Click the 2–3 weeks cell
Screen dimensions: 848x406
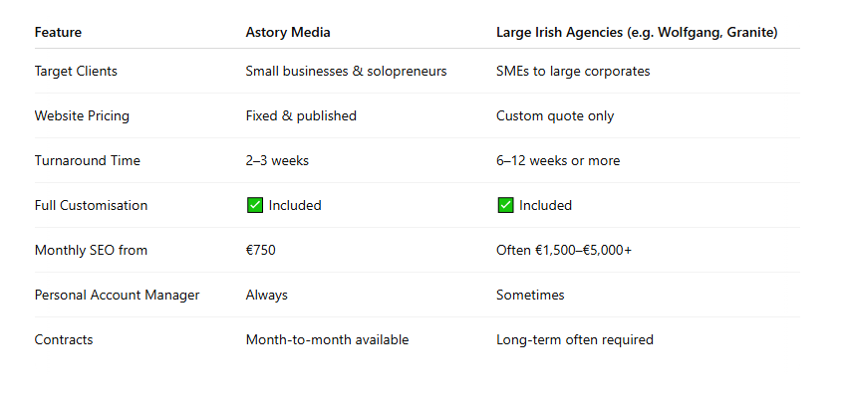click(277, 161)
